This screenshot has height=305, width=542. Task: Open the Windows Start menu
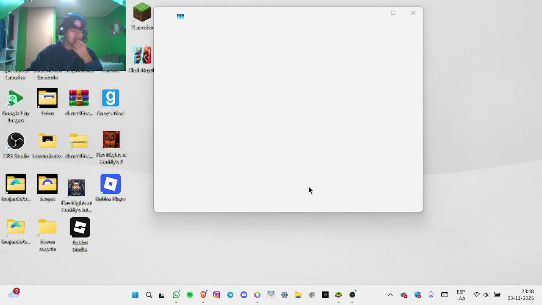pyautogui.click(x=135, y=295)
